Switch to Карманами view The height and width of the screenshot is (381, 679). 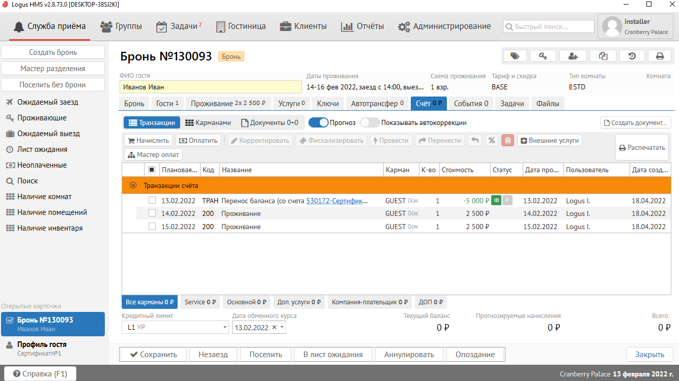(208, 122)
